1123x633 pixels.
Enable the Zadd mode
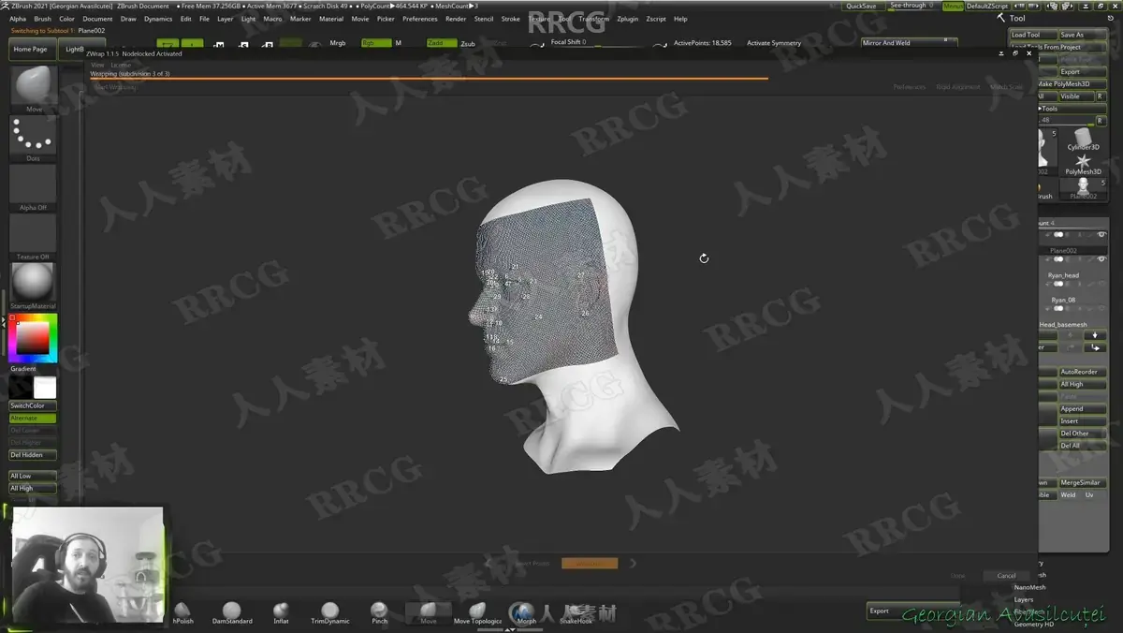click(x=441, y=43)
